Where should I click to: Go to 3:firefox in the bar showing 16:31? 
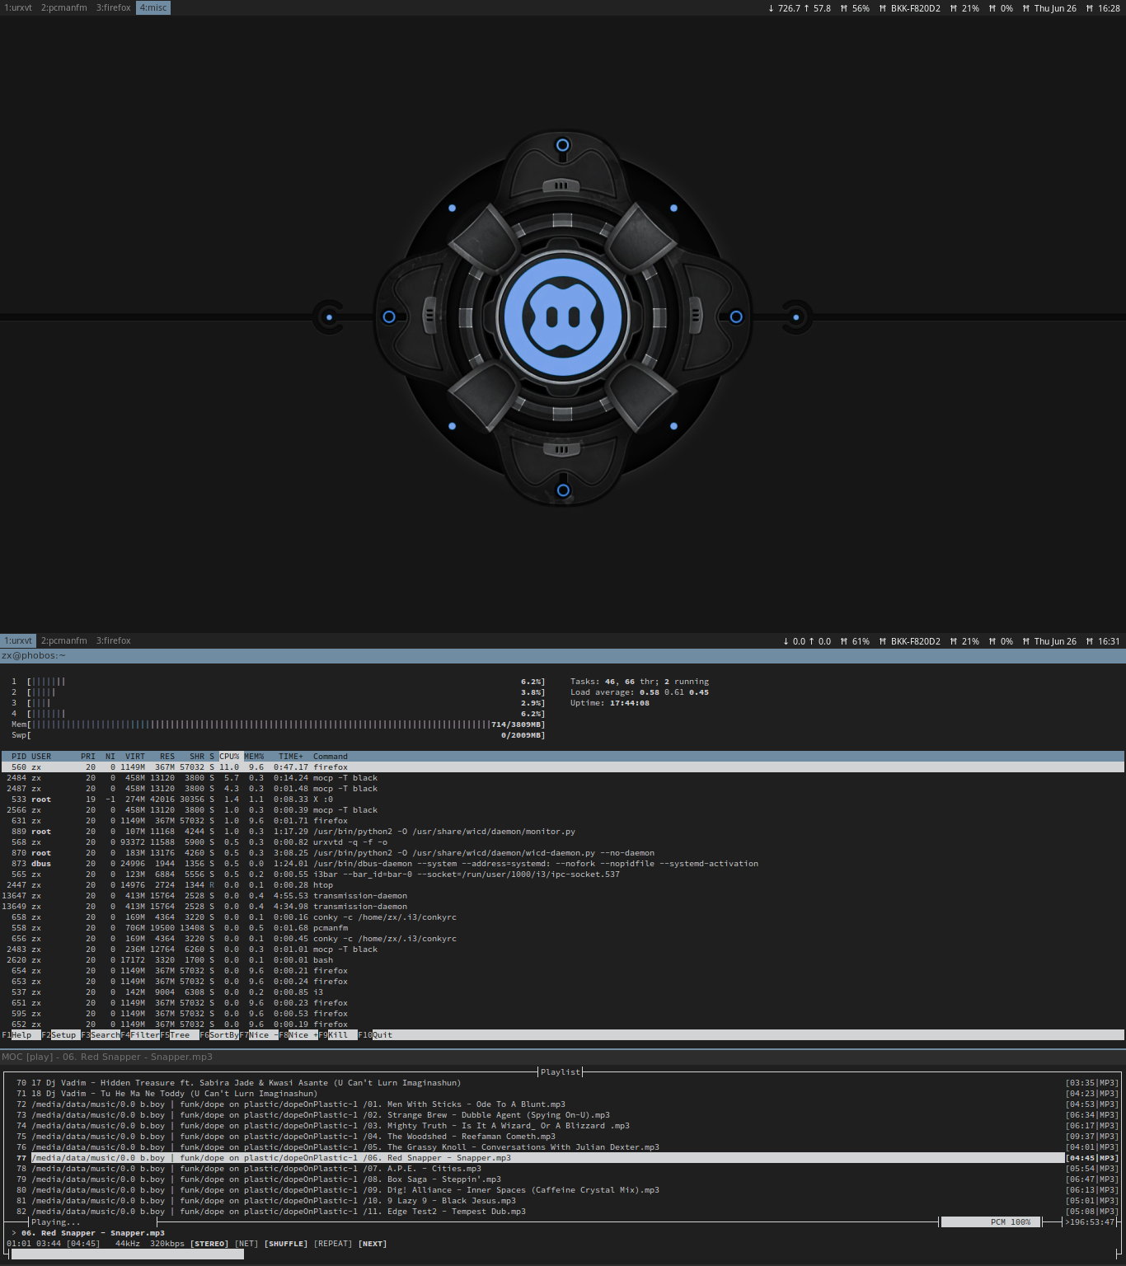pos(114,640)
